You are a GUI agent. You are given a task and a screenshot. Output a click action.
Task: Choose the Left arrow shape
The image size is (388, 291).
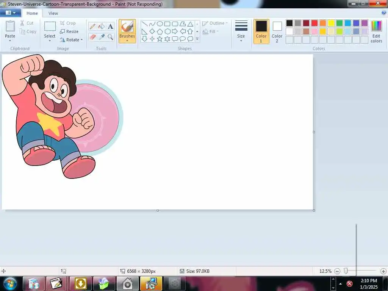[183, 31]
